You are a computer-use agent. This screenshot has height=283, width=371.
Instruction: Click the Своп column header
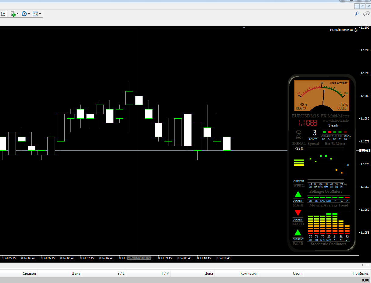297,274
